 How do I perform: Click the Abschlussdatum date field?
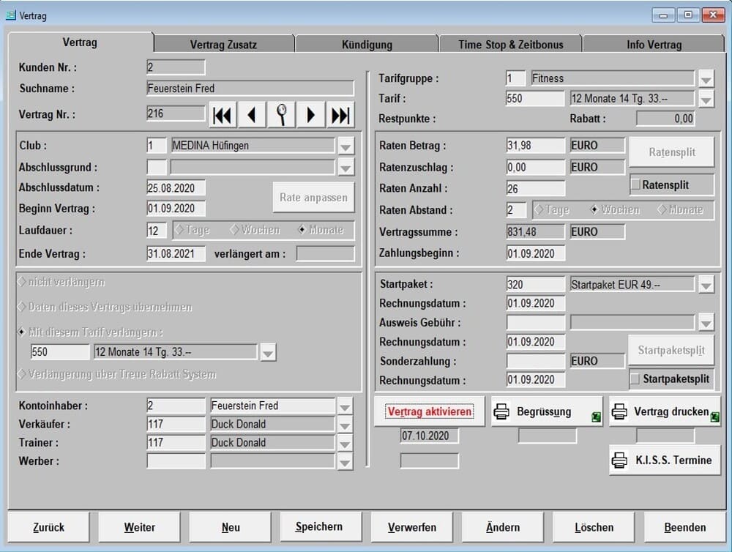[x=176, y=188]
